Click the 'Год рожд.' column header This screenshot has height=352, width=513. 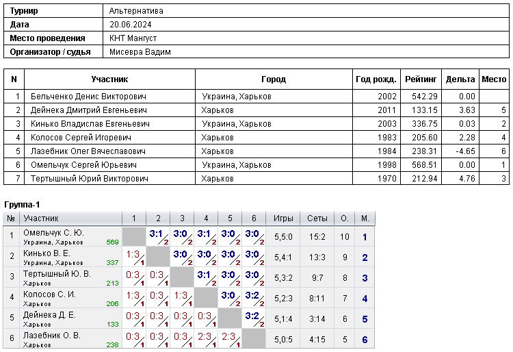[376, 79]
